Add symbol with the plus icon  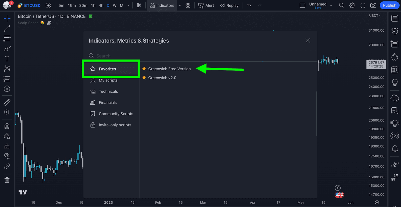[48, 5]
